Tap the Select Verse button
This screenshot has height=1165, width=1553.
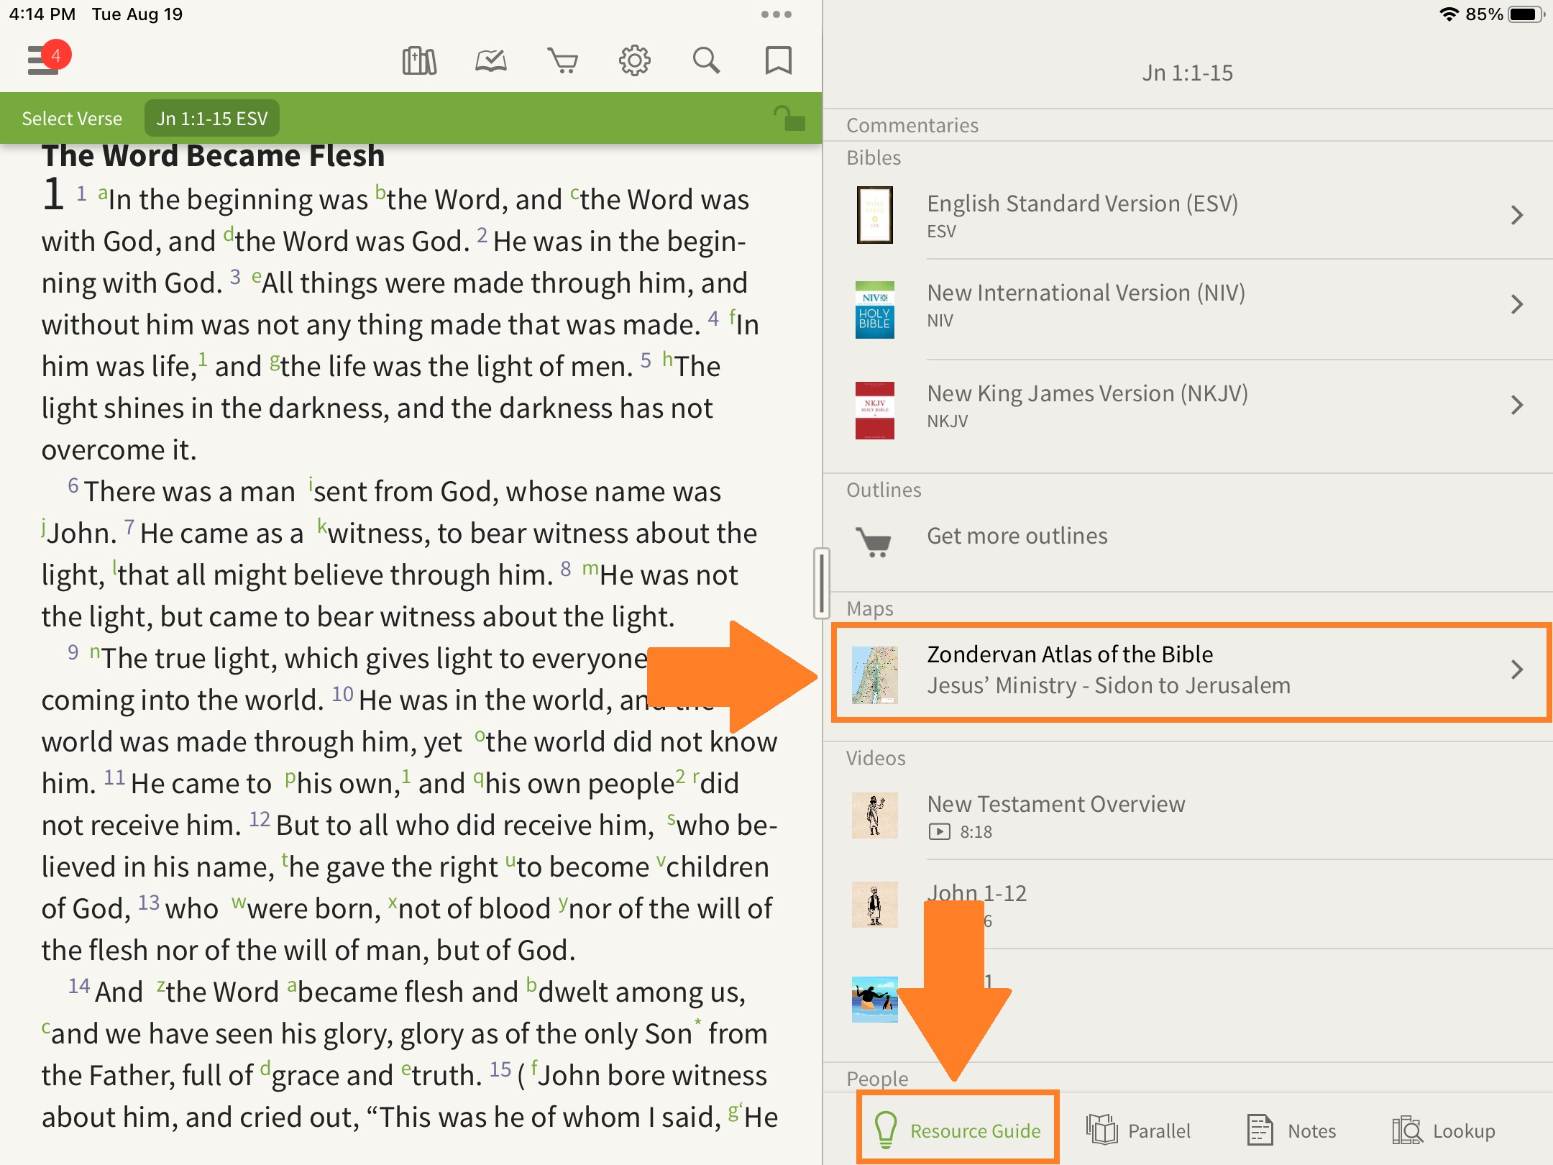[72, 119]
